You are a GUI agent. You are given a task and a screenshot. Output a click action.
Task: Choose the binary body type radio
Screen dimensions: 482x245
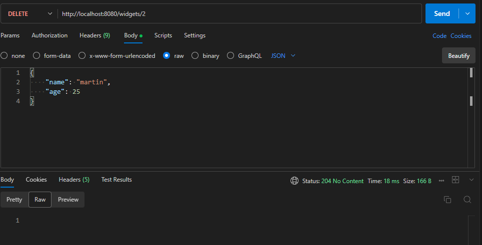(195, 55)
